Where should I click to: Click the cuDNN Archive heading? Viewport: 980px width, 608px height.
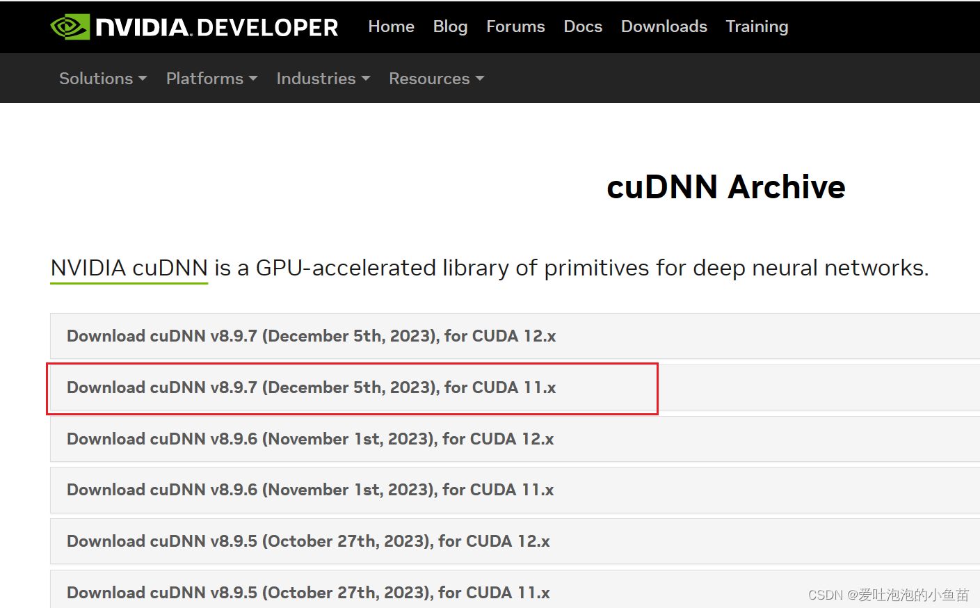725,187
